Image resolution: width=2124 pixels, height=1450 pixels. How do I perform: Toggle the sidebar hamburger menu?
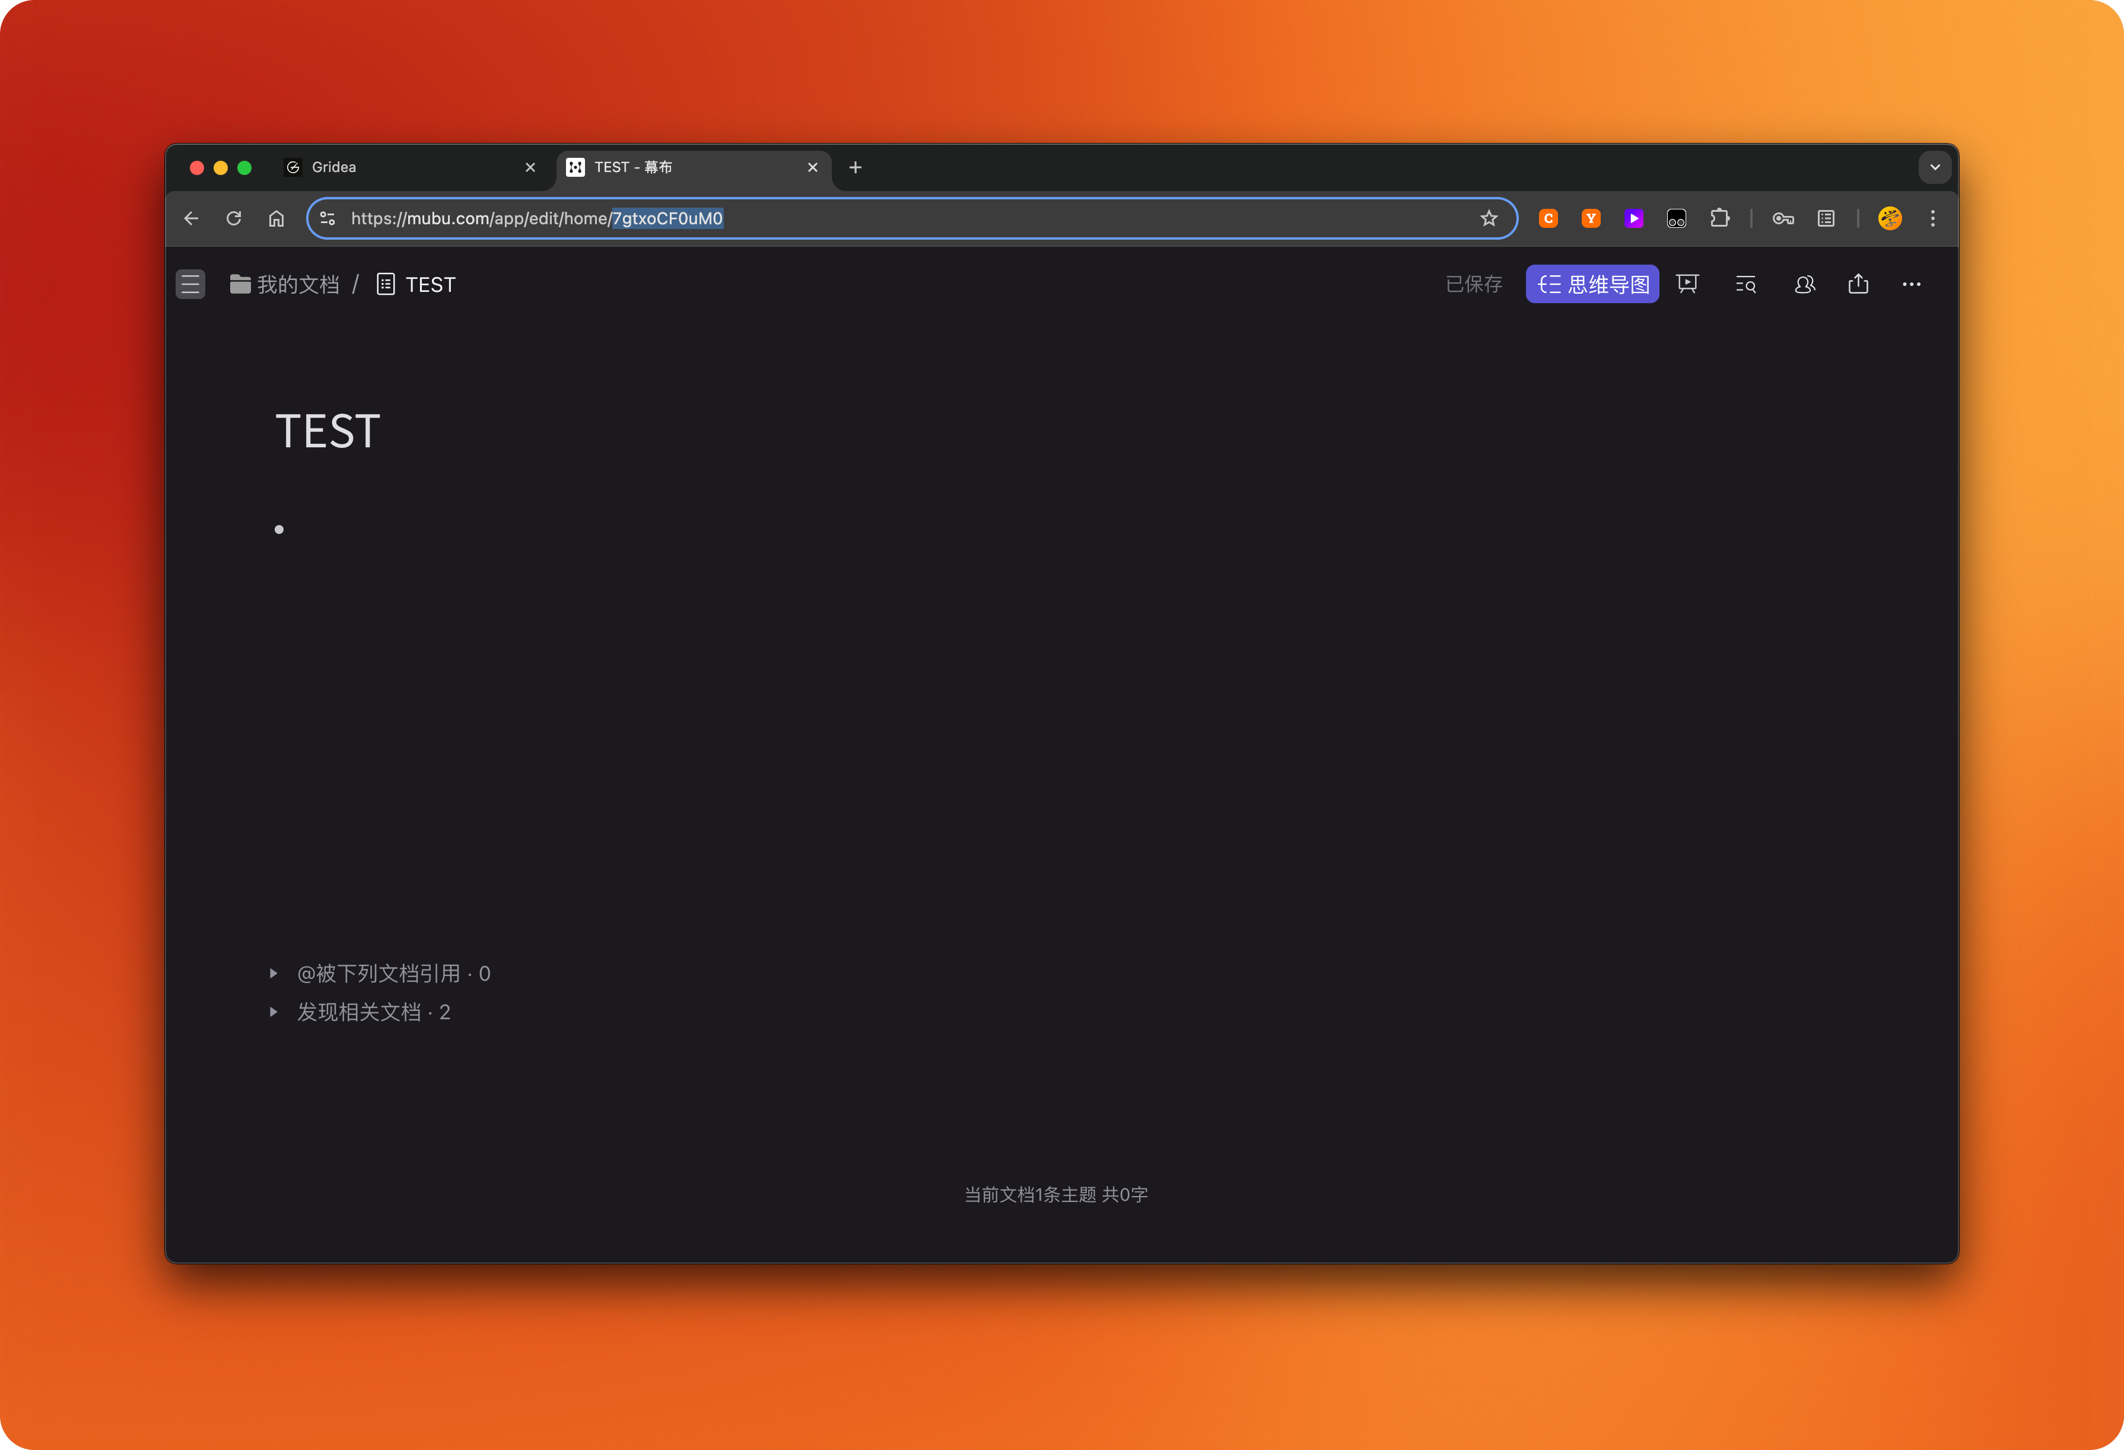point(190,284)
